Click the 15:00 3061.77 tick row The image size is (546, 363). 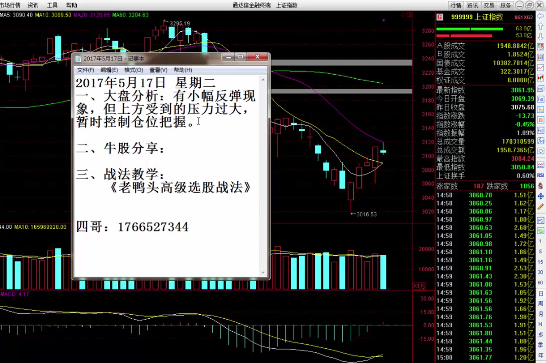pos(485,357)
